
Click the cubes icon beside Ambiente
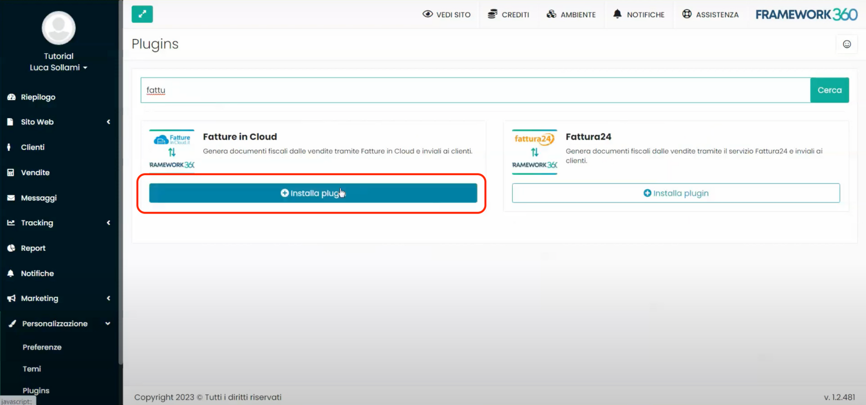[551, 14]
